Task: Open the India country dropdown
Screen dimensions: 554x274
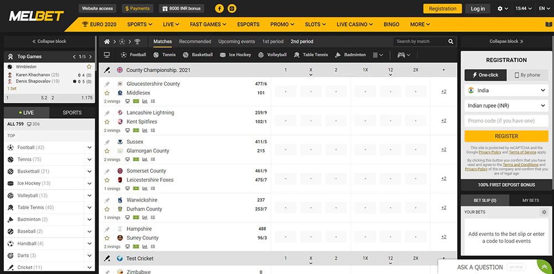Action: click(506, 91)
